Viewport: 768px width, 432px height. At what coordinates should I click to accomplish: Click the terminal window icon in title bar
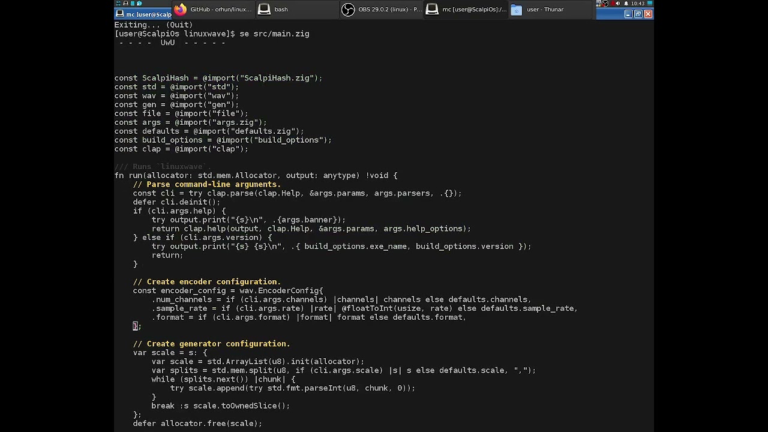pos(120,14)
